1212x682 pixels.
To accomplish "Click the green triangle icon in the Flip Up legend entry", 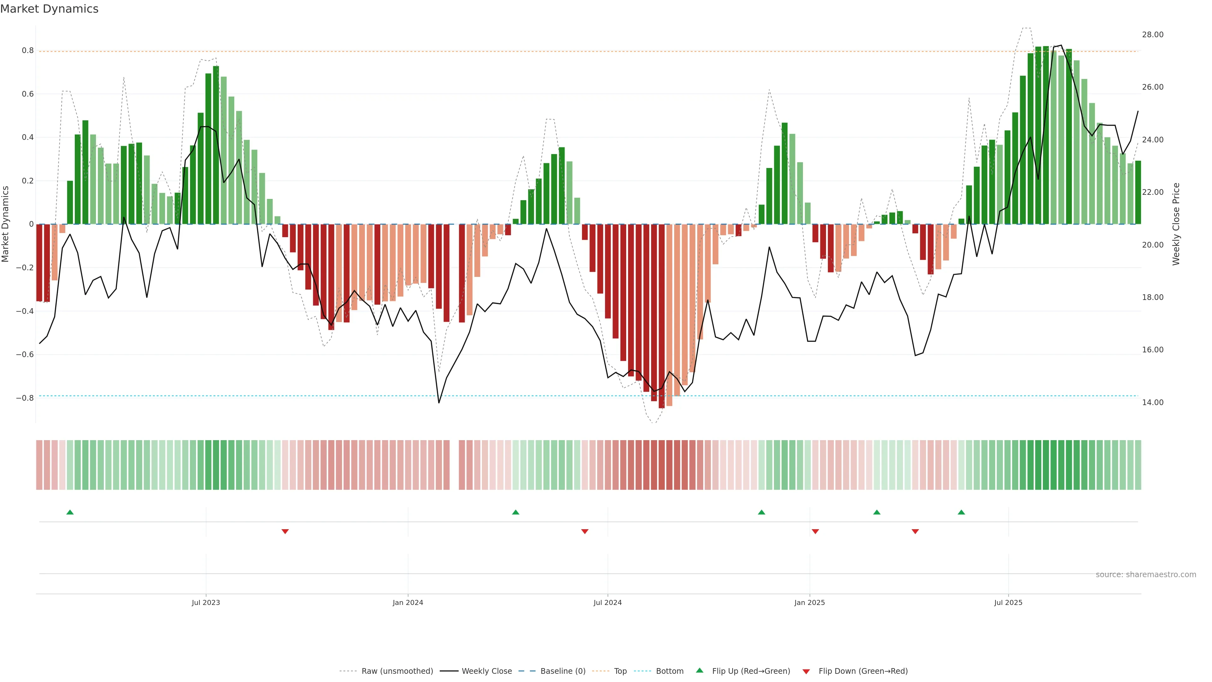I will (700, 671).
